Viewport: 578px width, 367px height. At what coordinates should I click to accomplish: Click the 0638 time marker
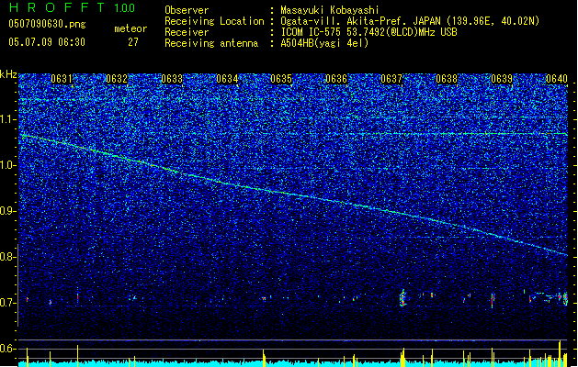[x=447, y=79]
